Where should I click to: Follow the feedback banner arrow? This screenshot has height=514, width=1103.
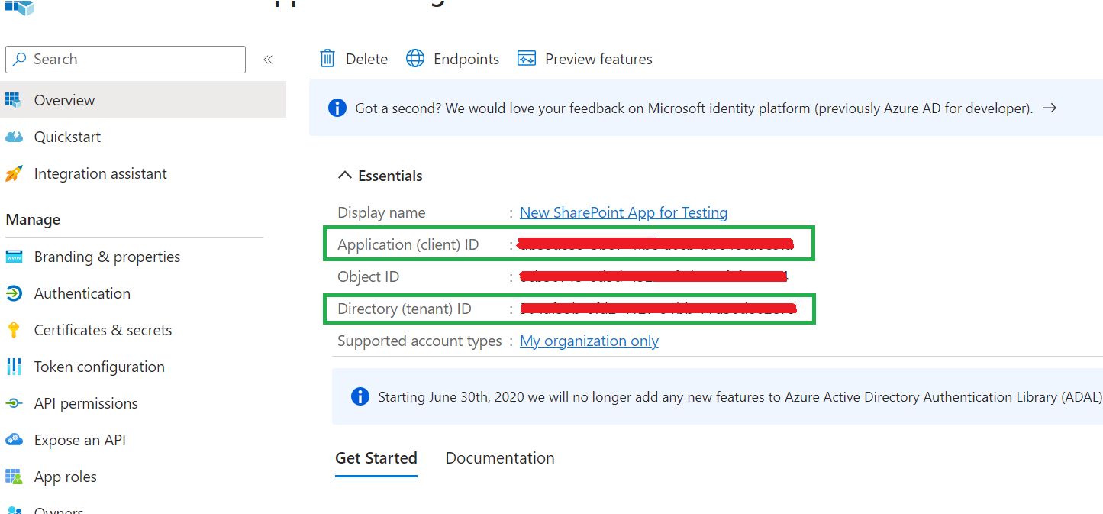point(1050,108)
